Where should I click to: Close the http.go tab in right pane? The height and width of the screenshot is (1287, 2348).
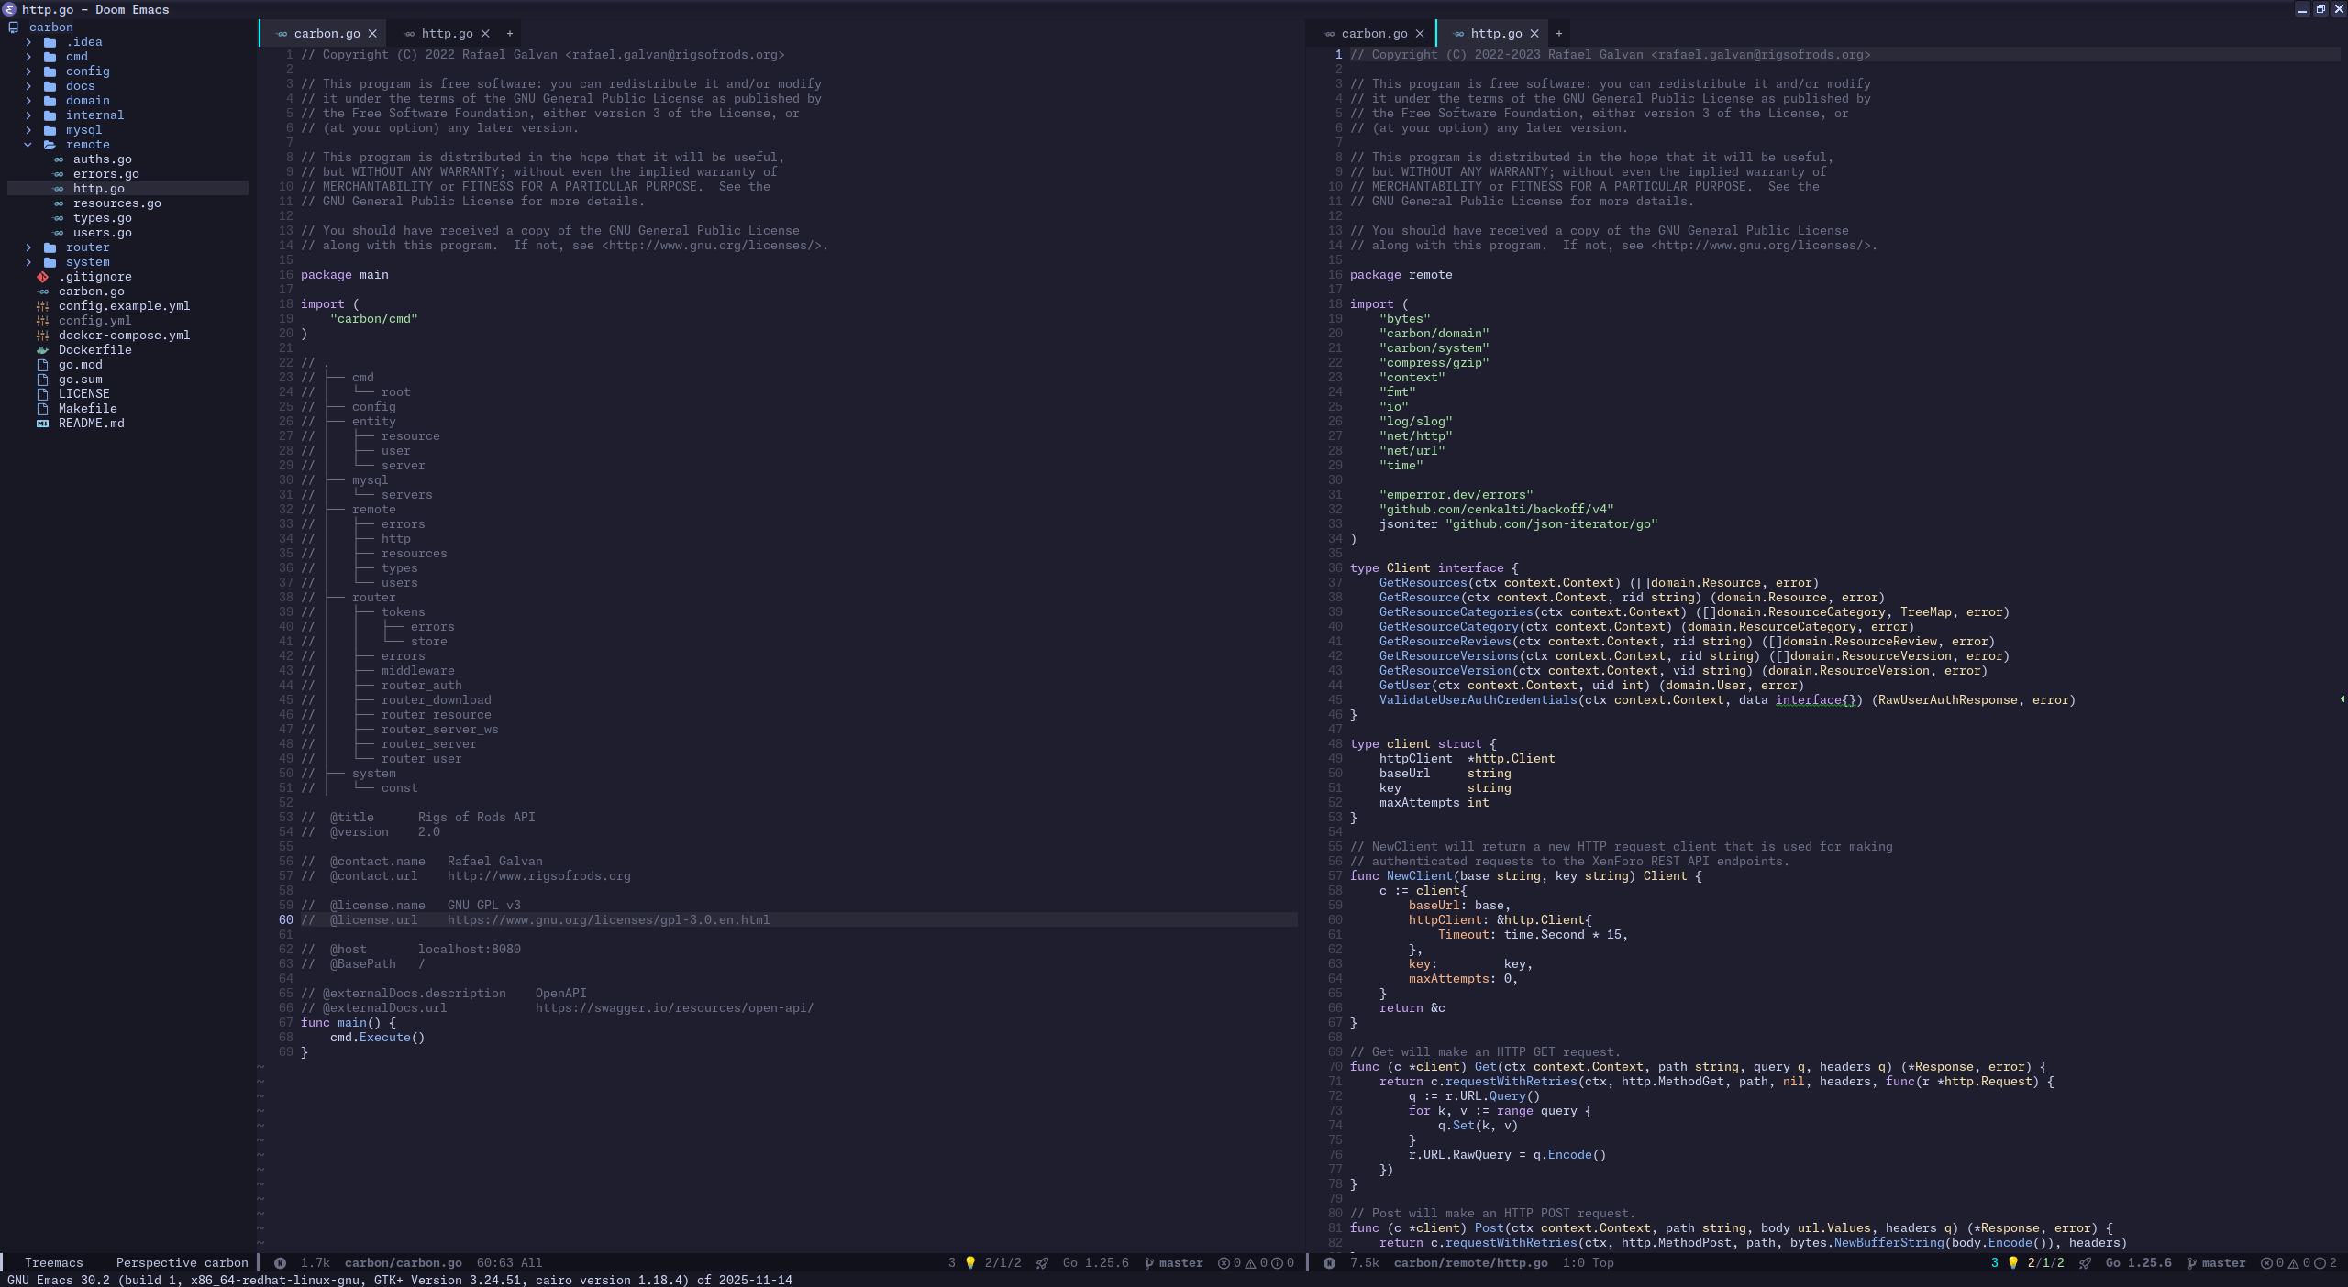[1534, 33]
